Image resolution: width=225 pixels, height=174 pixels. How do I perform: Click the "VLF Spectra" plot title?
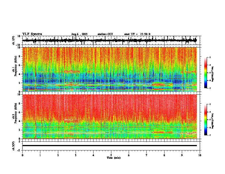coord(32,34)
